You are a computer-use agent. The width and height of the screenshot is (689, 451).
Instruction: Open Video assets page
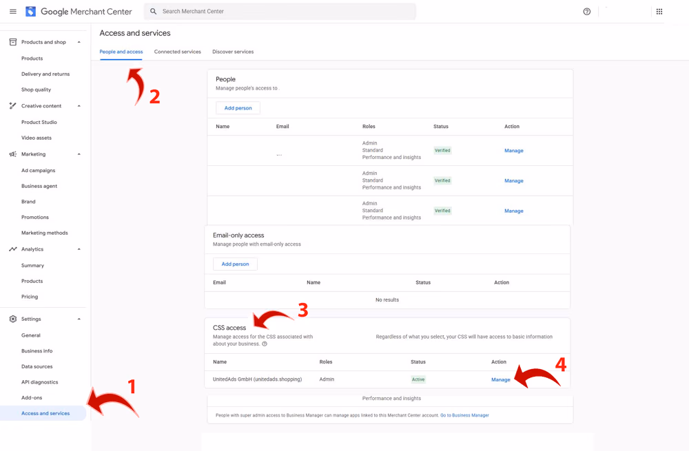click(37, 138)
